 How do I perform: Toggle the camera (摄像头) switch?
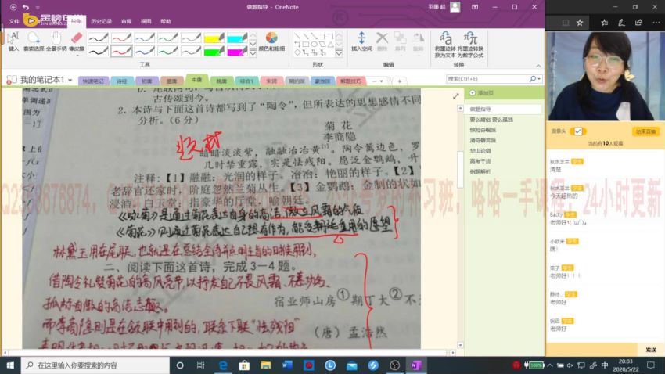(x=577, y=131)
